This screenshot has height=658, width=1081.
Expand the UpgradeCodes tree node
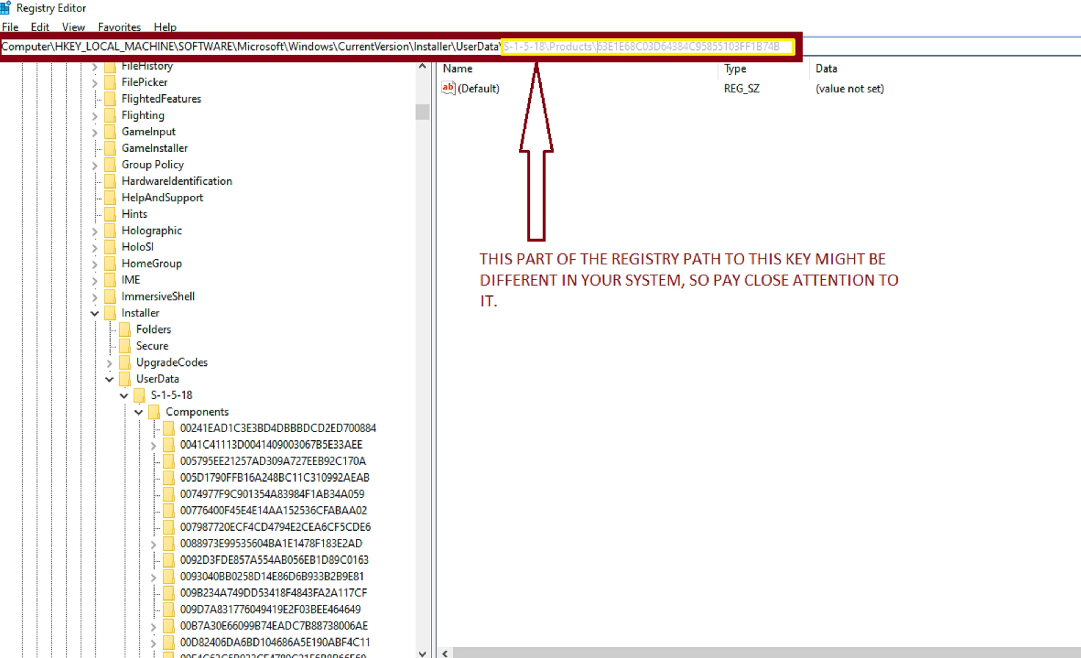tap(109, 363)
